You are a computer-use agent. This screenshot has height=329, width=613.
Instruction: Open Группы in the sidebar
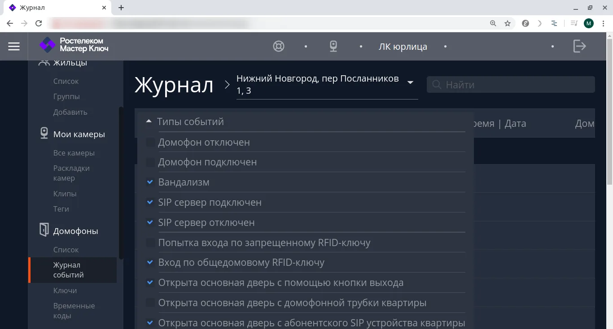pyautogui.click(x=66, y=96)
